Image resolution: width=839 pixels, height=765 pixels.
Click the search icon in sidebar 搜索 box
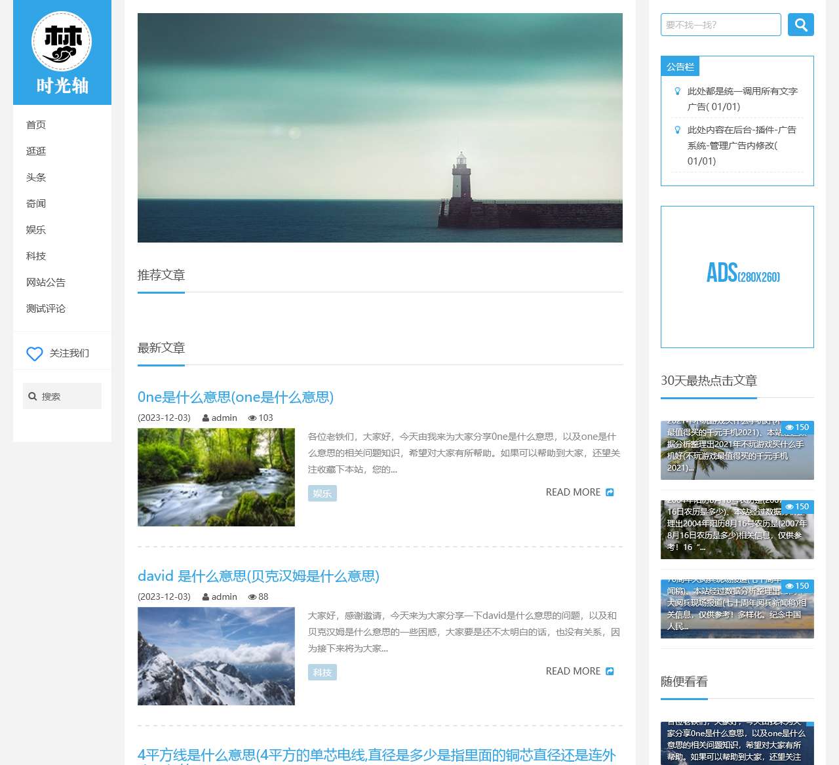pos(33,396)
